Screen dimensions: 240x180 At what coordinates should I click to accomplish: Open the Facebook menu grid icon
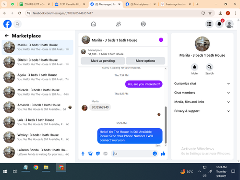tap(209, 24)
